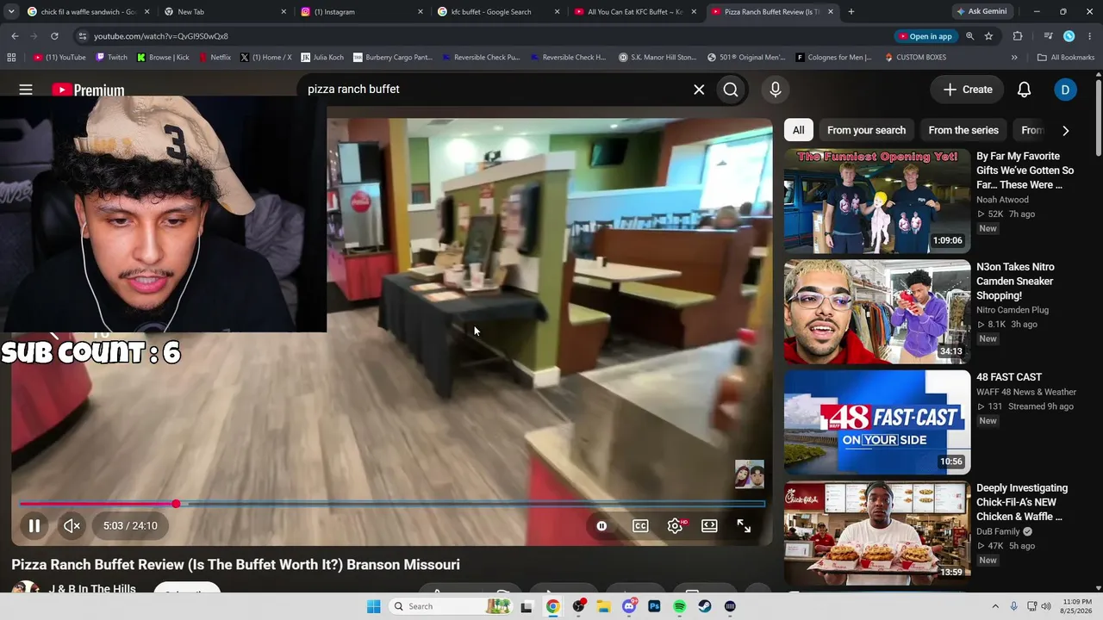The height and width of the screenshot is (620, 1103).
Task: Open the player settings gear
Action: click(x=675, y=526)
